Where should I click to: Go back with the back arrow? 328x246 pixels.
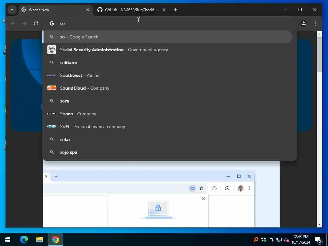13,23
